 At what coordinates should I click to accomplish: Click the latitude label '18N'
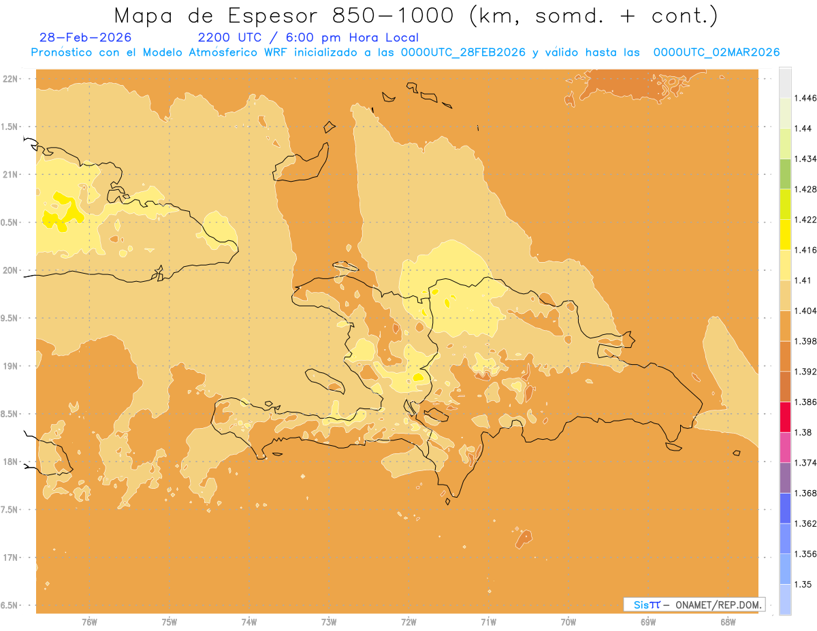pyautogui.click(x=10, y=462)
